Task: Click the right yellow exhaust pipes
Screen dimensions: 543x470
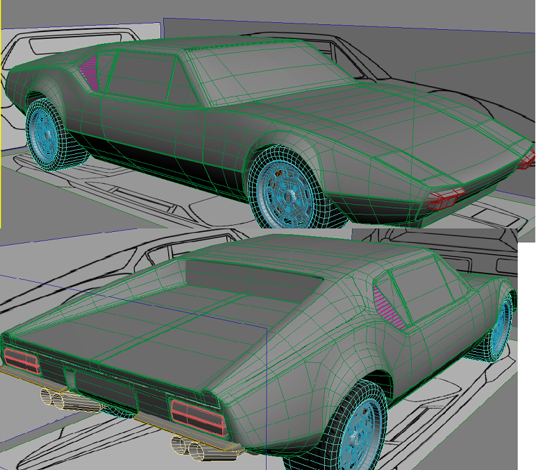Action: [196, 448]
